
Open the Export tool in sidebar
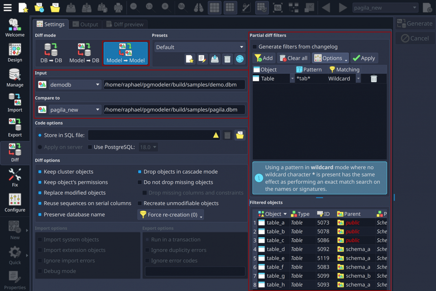(x=15, y=128)
